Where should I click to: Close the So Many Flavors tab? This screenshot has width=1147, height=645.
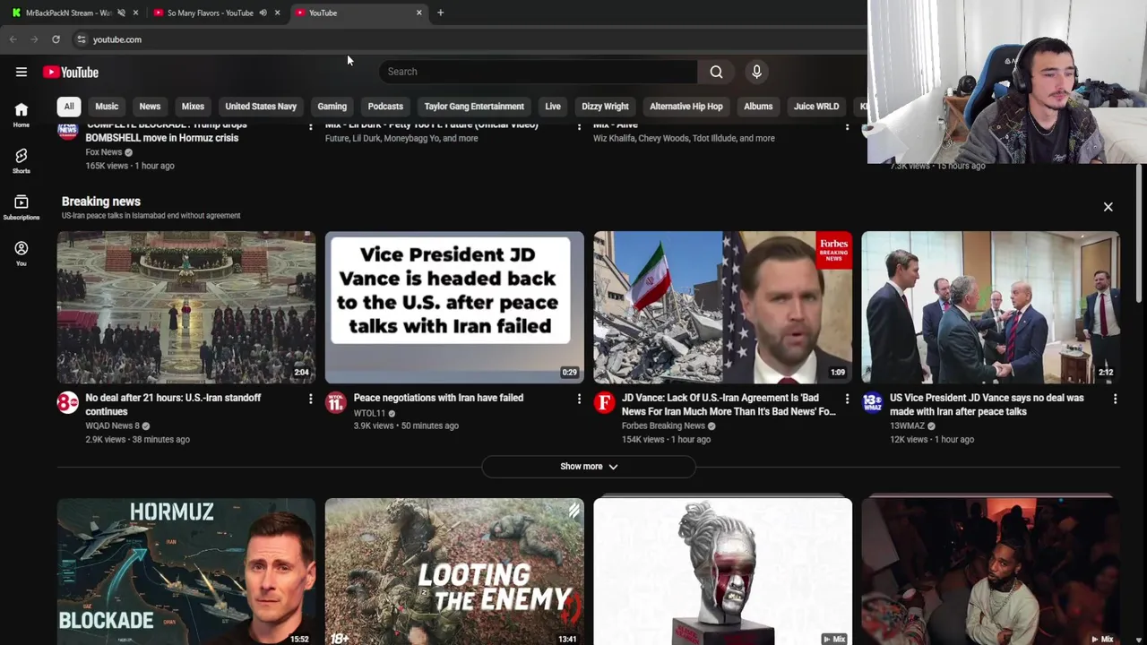(x=277, y=13)
